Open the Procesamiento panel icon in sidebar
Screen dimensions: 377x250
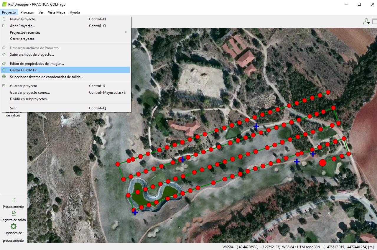pos(13,200)
